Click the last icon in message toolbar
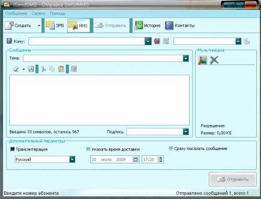Image resolution: width=261 pixels, height=199 pixels. [74, 69]
